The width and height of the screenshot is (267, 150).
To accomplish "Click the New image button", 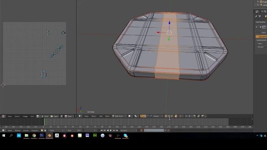I will [45, 116].
